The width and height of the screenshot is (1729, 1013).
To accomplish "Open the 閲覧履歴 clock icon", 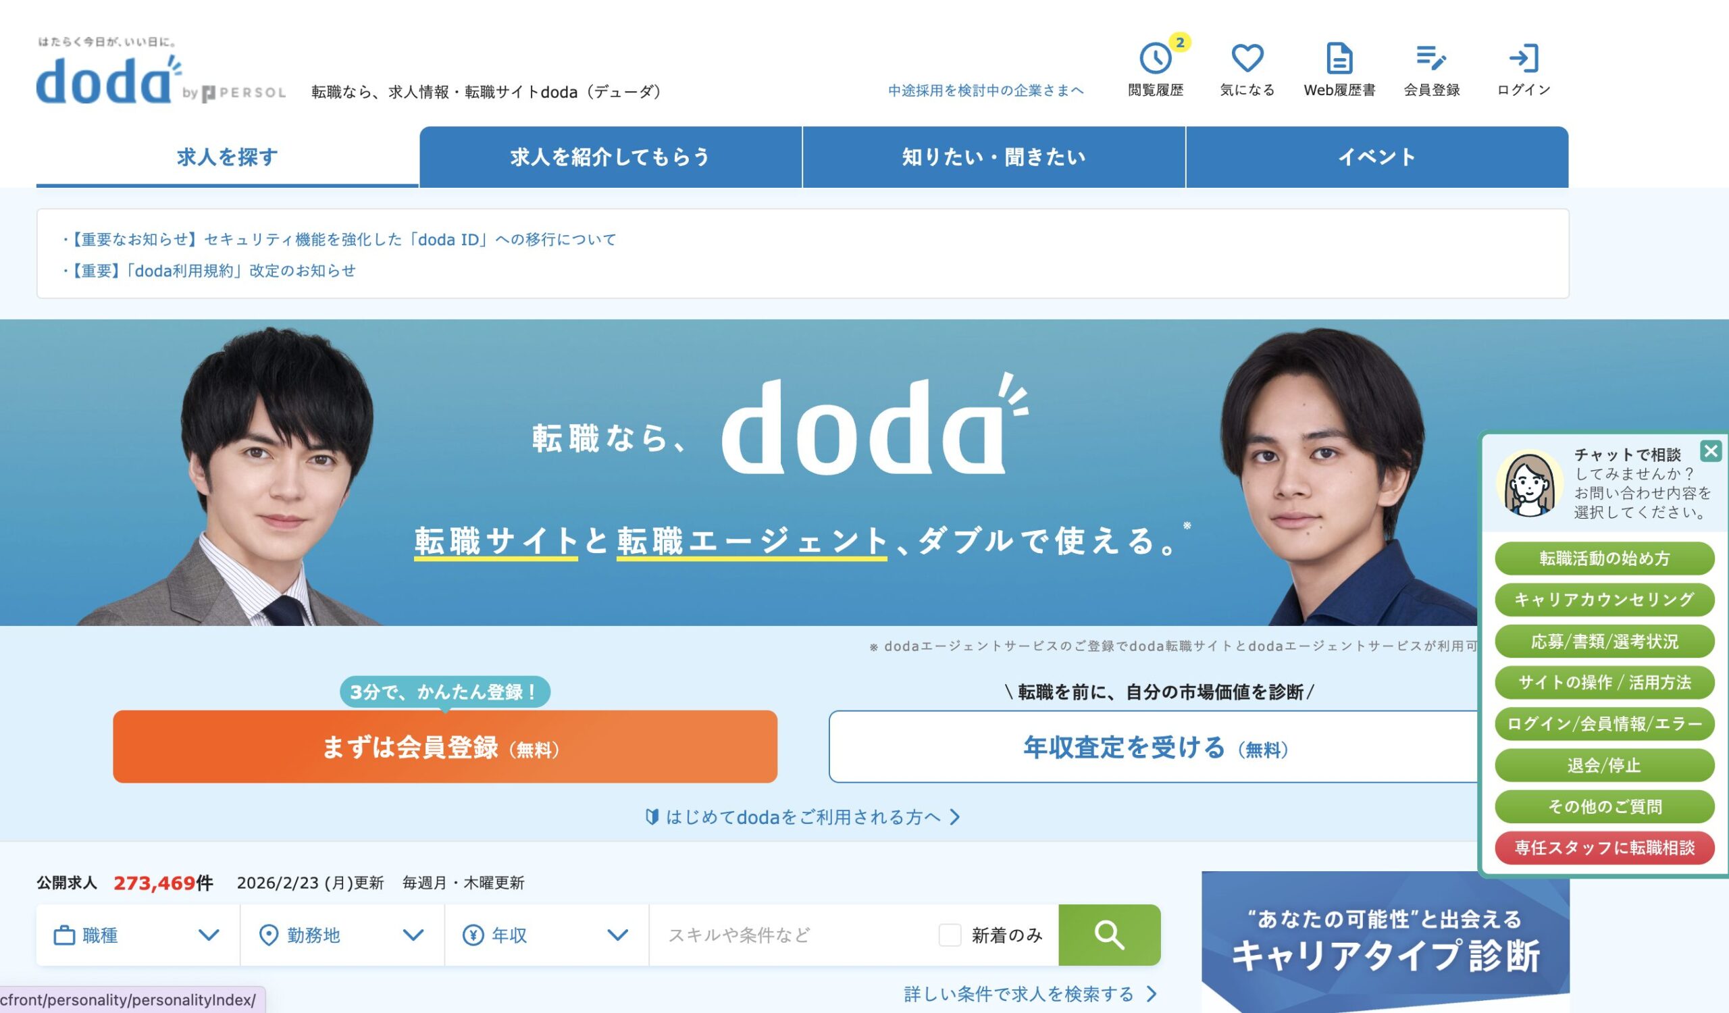I will tap(1156, 58).
